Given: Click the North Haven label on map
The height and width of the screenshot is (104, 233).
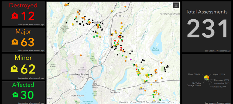Looking at the screenshot, I should pos(122,16).
